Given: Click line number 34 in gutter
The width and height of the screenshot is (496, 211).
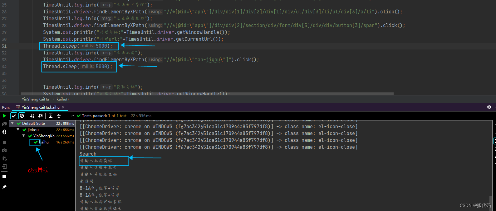Looking at the screenshot, I should pos(4,67).
